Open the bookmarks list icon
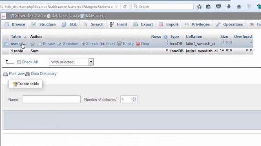Screen dimensions: 261x146 pos(208,6)
